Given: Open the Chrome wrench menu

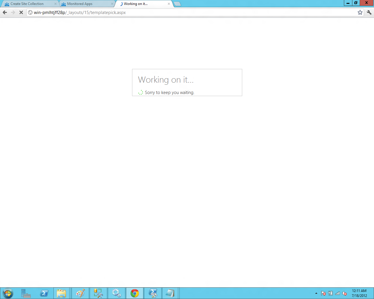Looking at the screenshot, I should tap(369, 13).
